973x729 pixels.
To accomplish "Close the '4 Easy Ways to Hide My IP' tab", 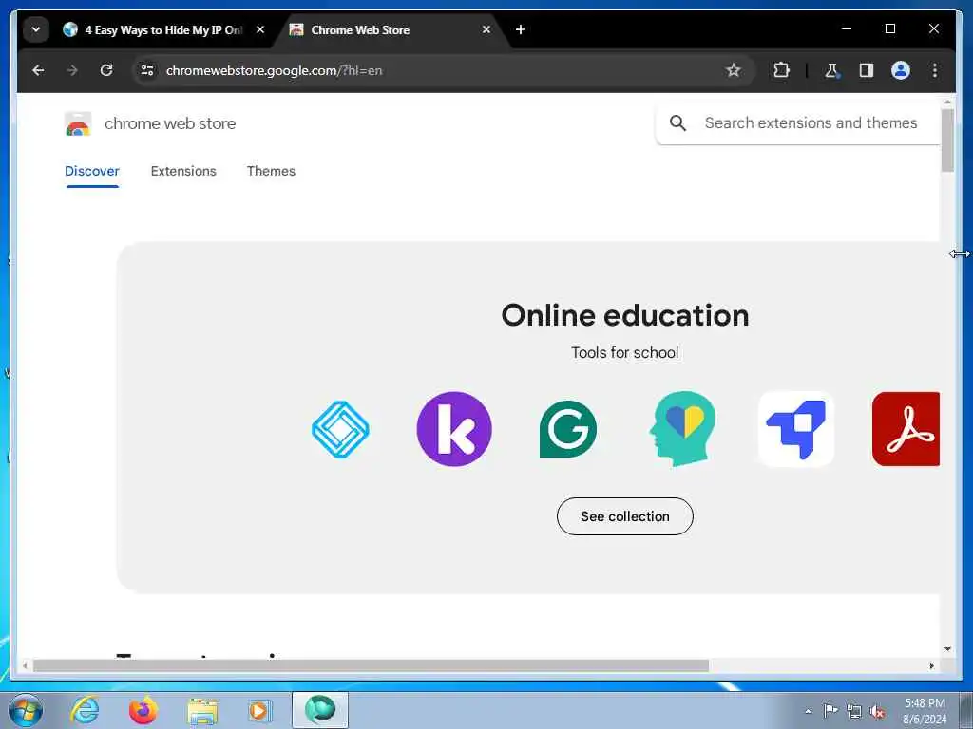I will pos(260,29).
